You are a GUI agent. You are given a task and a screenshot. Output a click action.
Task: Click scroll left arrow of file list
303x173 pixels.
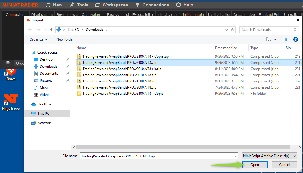point(74,147)
